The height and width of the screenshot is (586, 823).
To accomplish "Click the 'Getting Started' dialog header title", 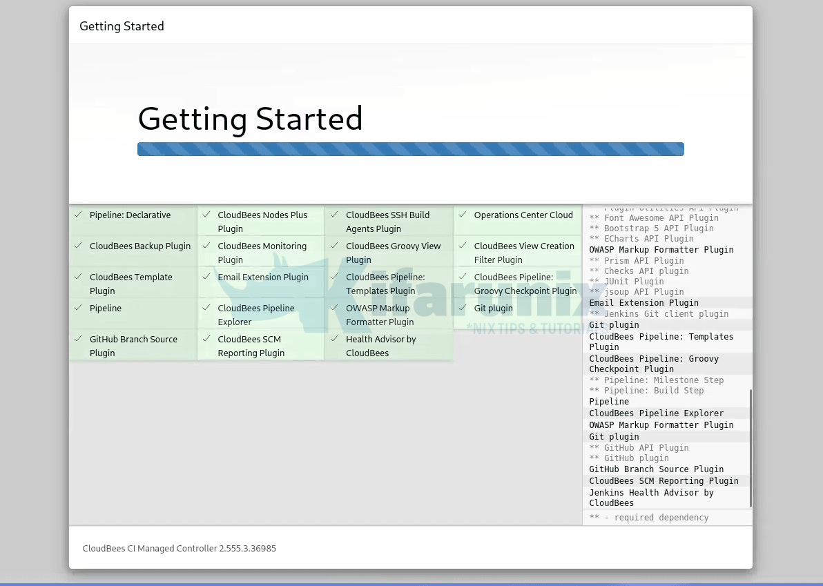I will pos(122,26).
